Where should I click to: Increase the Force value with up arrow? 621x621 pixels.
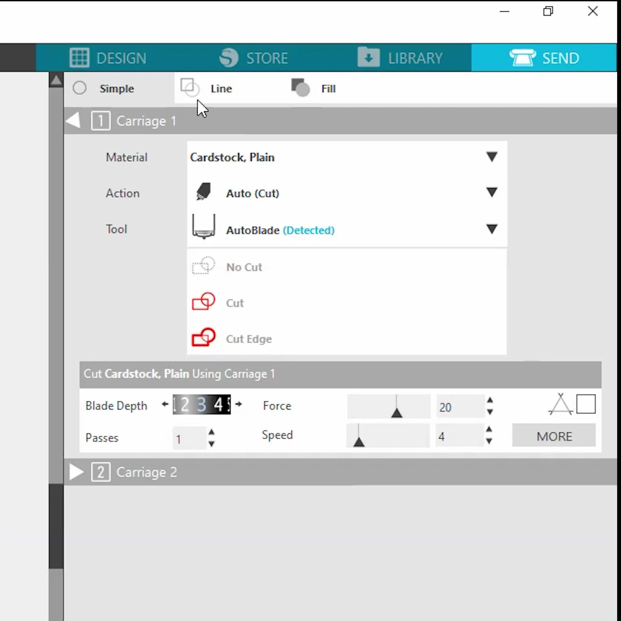point(490,400)
